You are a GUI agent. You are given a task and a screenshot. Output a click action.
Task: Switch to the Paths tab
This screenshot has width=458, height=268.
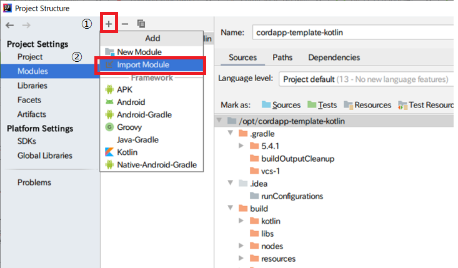pos(282,57)
